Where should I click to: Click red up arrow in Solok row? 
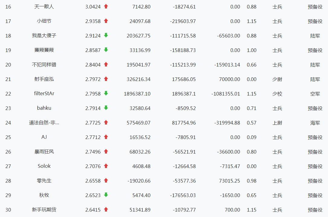coord(106,166)
